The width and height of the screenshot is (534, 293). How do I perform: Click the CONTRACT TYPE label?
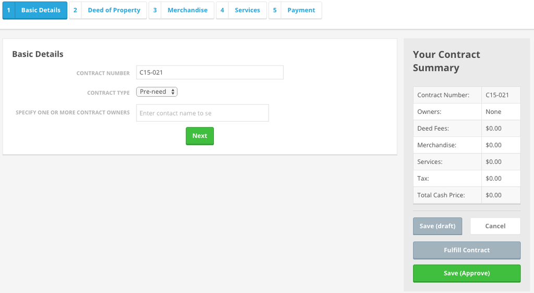click(x=108, y=93)
